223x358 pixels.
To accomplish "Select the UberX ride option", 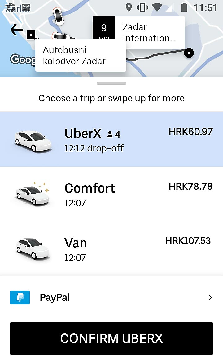I will 111,139.
